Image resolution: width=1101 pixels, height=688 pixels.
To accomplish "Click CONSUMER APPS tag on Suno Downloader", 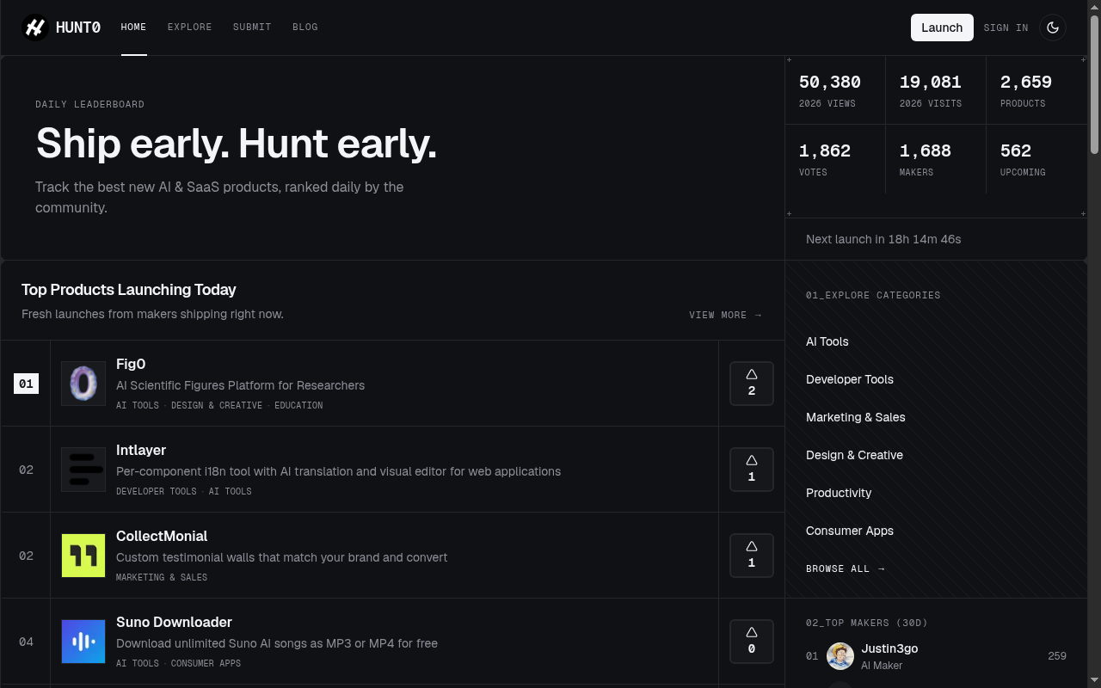I will coord(206,663).
